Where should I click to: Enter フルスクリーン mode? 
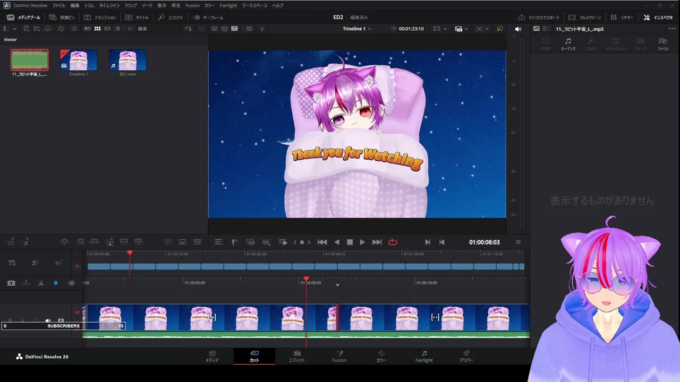(x=585, y=18)
